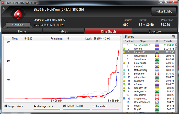Select player row DogK8
Image resolution: width=179 pixels, height=114 pixels.
click(x=149, y=109)
